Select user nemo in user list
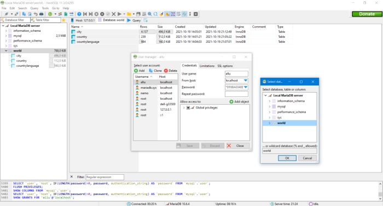 pyautogui.click(x=155, y=93)
